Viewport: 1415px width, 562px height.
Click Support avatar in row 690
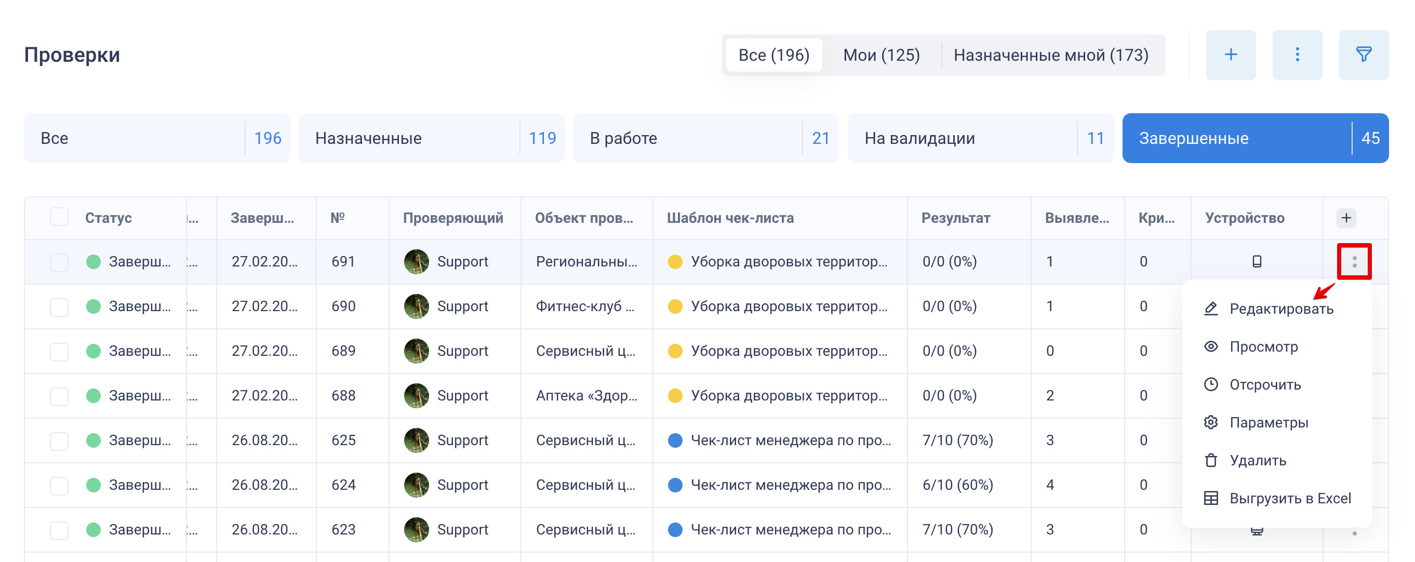[417, 306]
